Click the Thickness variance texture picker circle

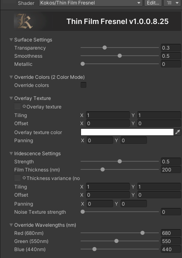(x=24, y=178)
